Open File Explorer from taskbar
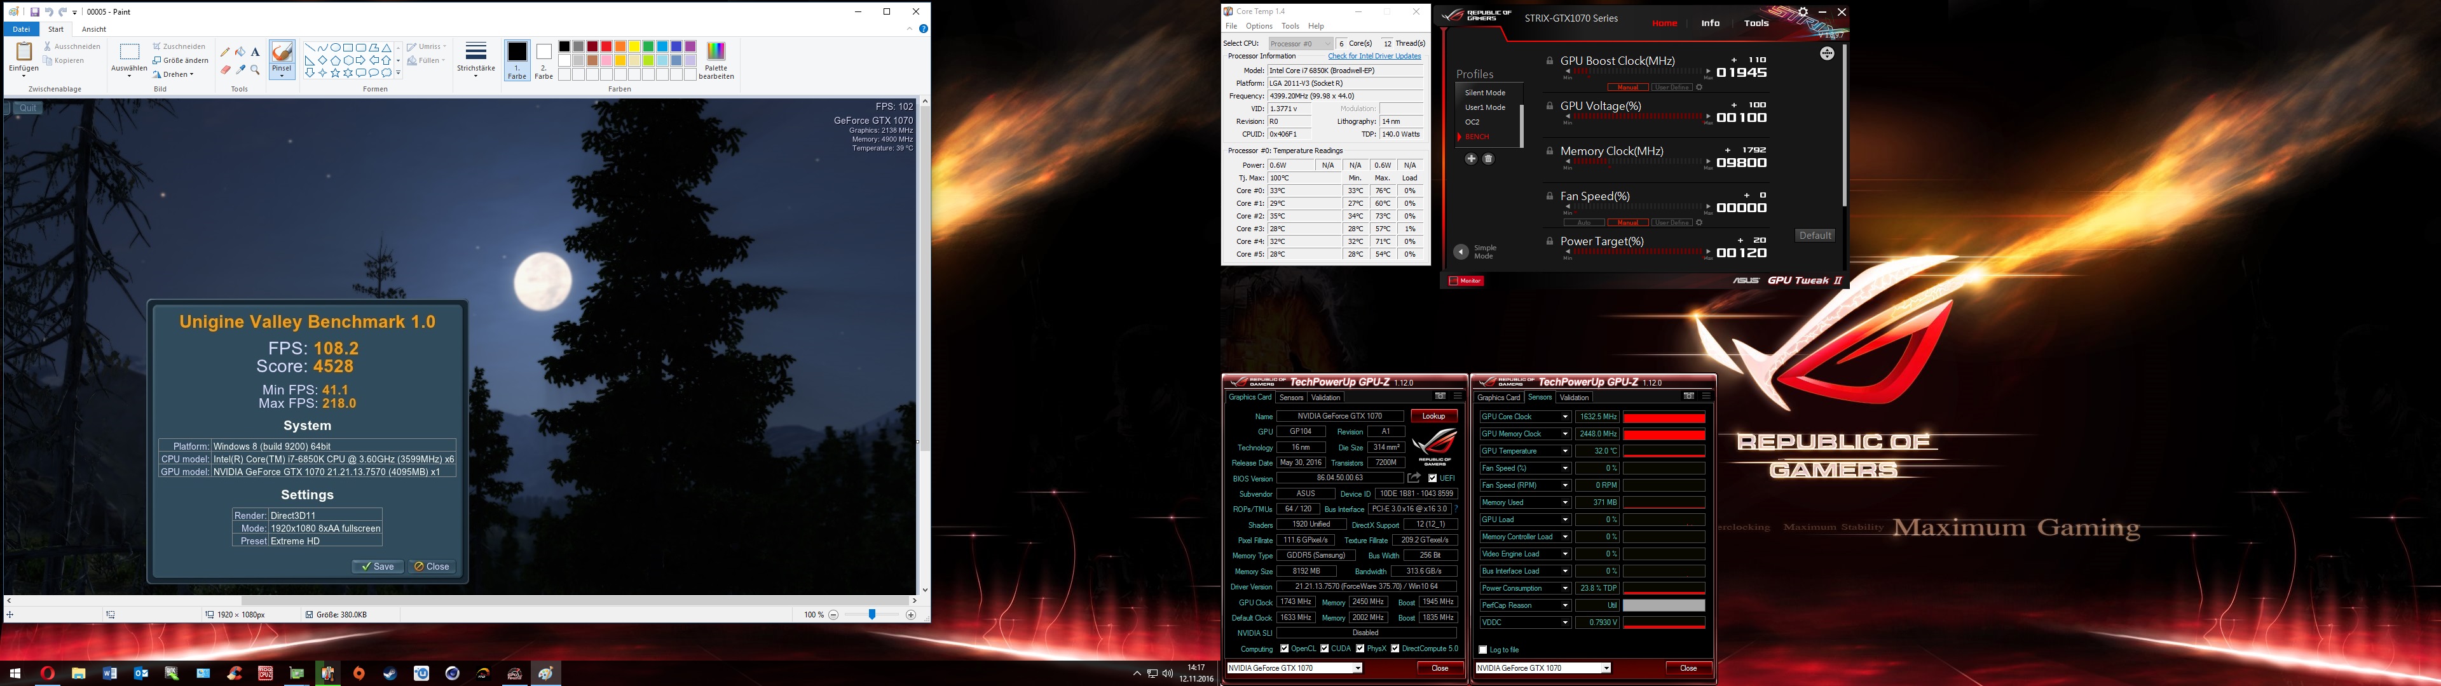Image resolution: width=2441 pixels, height=686 pixels. pyautogui.click(x=78, y=674)
